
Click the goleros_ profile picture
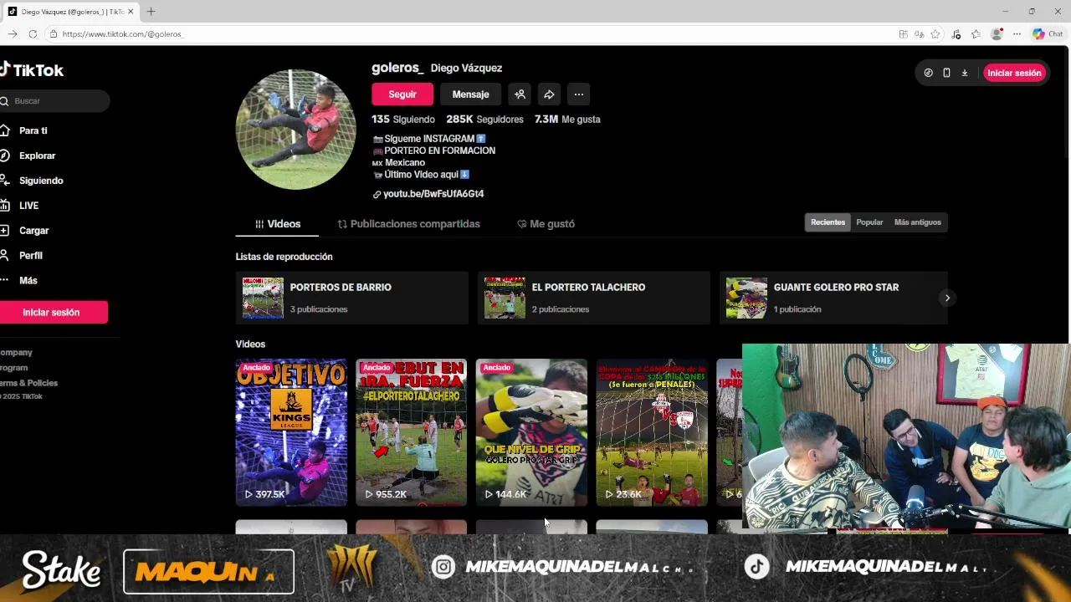[296, 130]
